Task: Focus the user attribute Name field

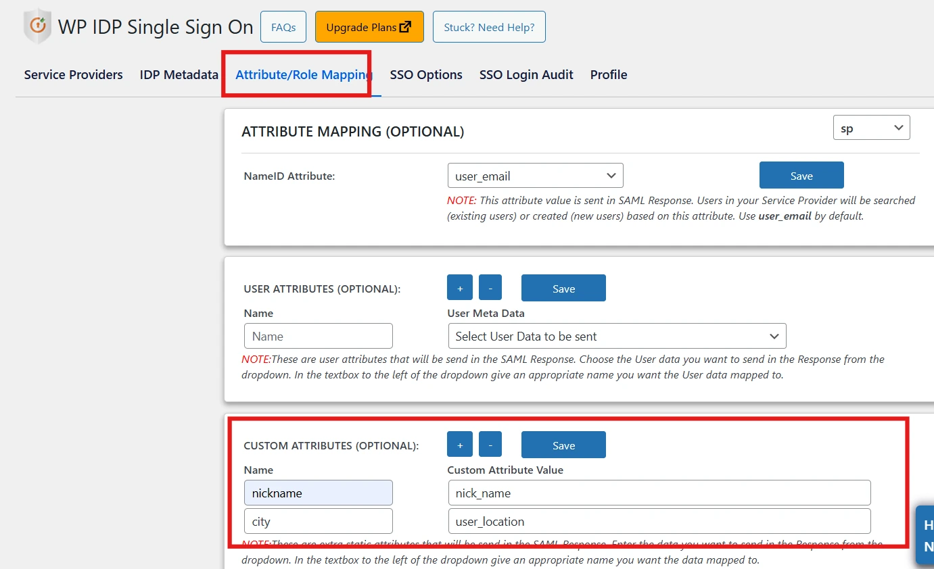Action: point(319,336)
